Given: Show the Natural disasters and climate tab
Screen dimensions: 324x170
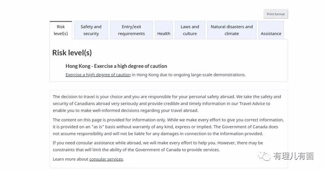Looking at the screenshot, I should [232, 30].
